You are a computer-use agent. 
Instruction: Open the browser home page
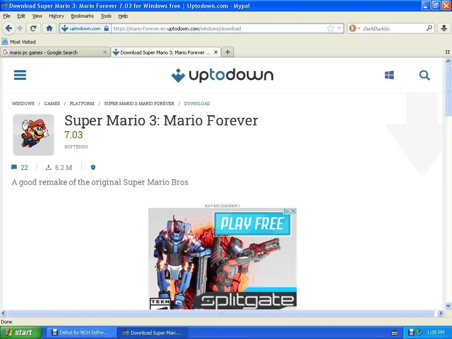(49, 28)
